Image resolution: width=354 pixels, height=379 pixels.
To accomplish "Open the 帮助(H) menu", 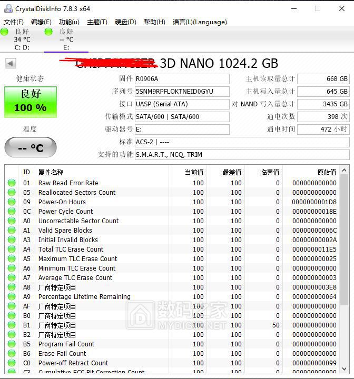I will point(154,22).
